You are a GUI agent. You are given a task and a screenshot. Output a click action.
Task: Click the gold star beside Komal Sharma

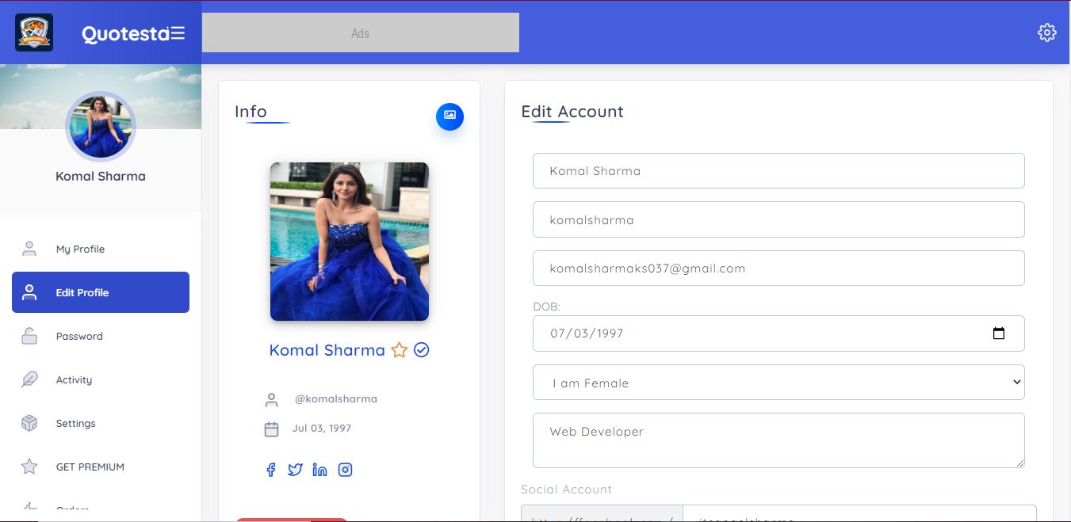(399, 350)
